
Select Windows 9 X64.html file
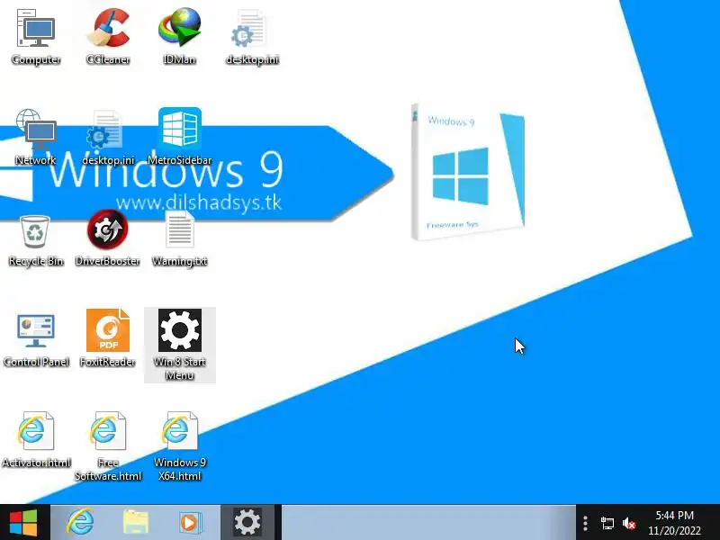(179, 446)
